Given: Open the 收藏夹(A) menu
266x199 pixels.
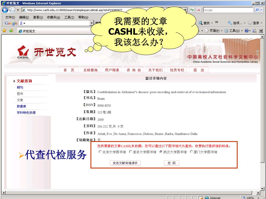Looking at the screenshot, I should coord(54,17).
